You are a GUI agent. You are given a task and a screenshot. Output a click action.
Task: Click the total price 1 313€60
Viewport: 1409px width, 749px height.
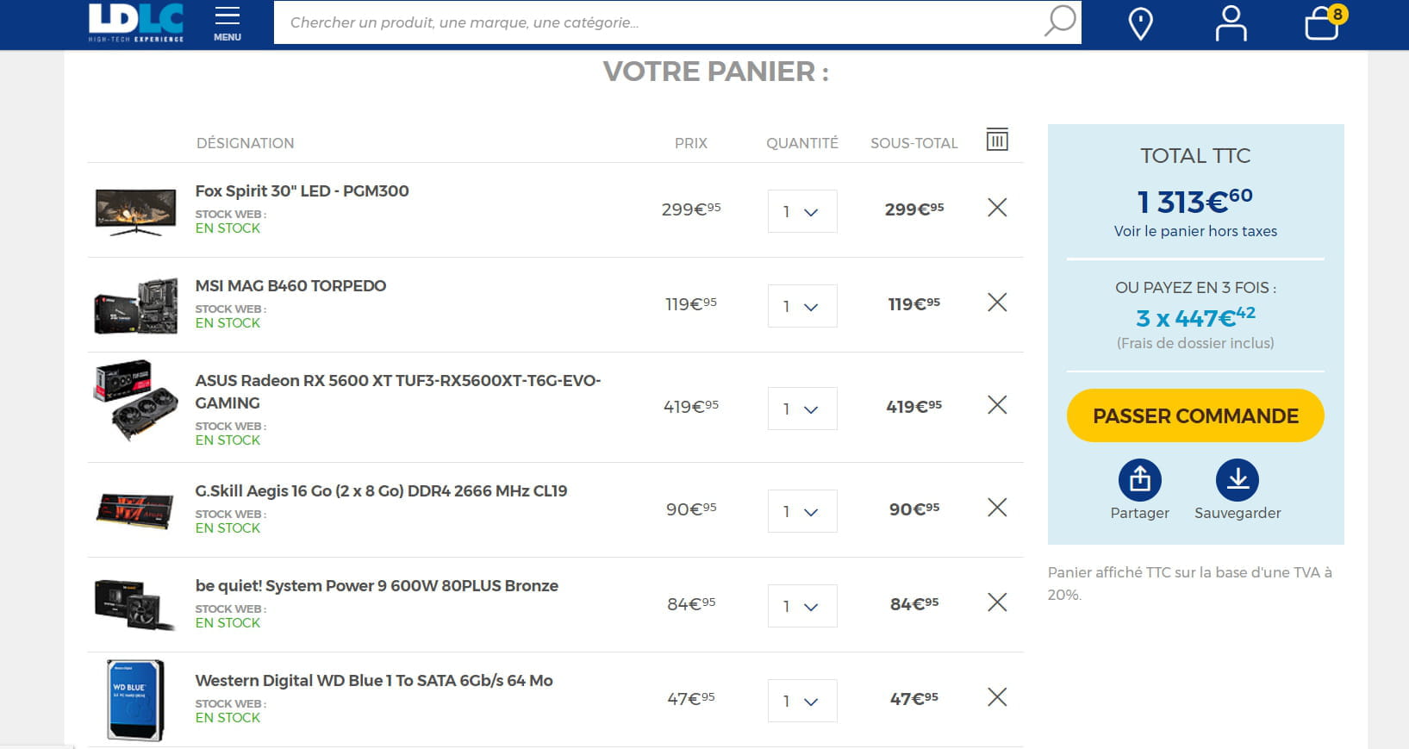click(x=1195, y=201)
